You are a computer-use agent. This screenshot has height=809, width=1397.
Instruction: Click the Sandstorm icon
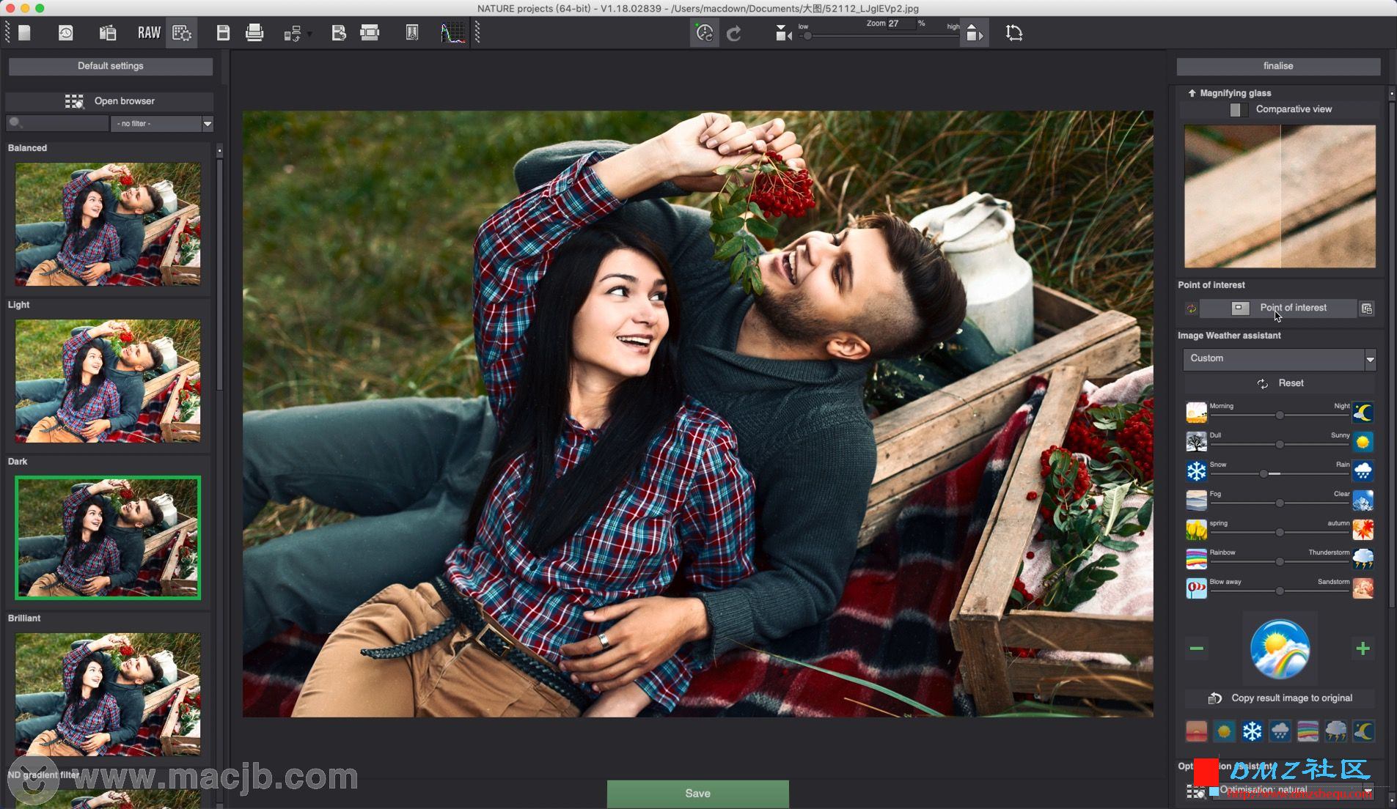pyautogui.click(x=1363, y=588)
